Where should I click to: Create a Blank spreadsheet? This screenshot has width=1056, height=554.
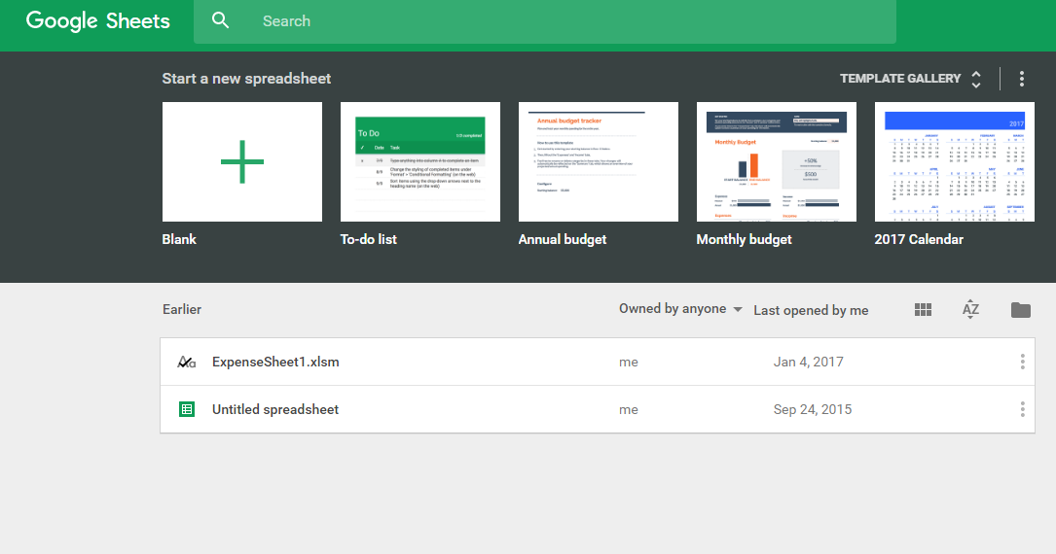242,162
